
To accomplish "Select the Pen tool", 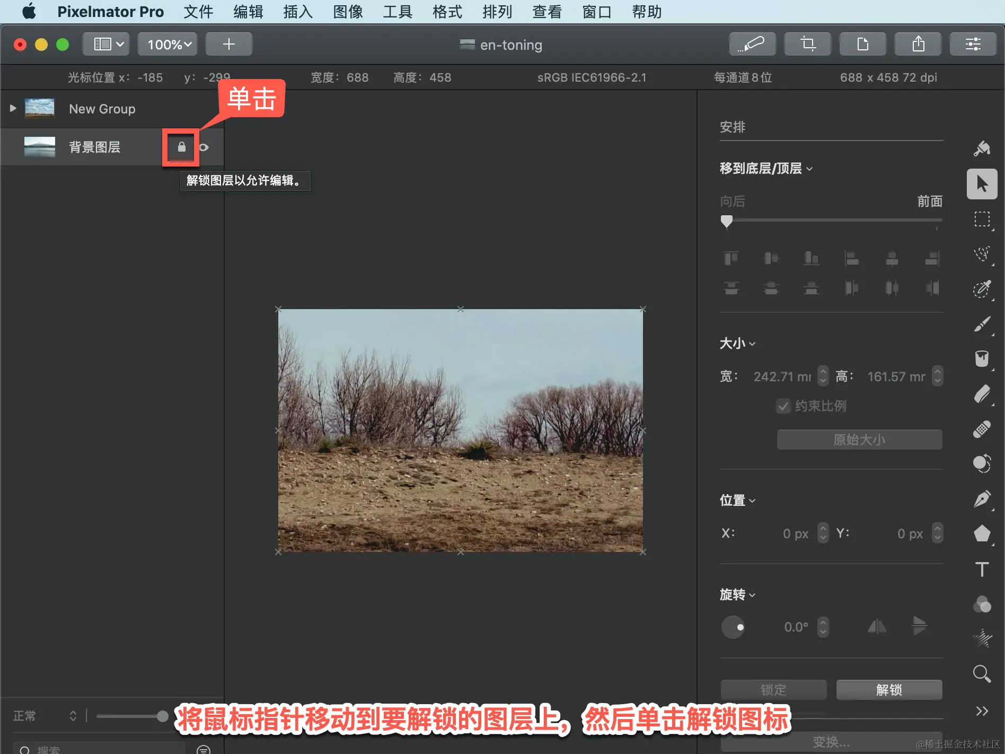I will [982, 499].
